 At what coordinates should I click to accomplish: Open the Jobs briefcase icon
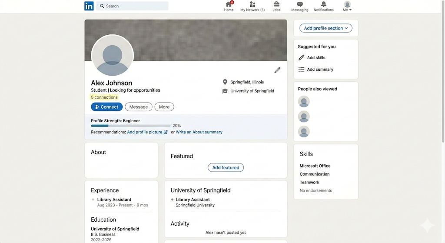tap(276, 4)
